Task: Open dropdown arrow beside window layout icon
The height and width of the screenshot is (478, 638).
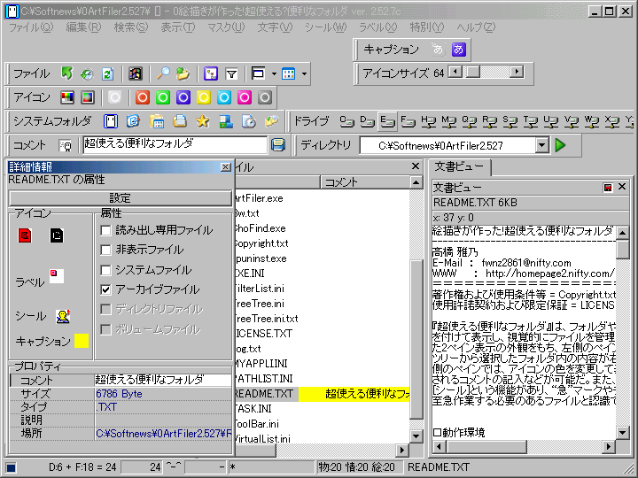Action: (274, 74)
